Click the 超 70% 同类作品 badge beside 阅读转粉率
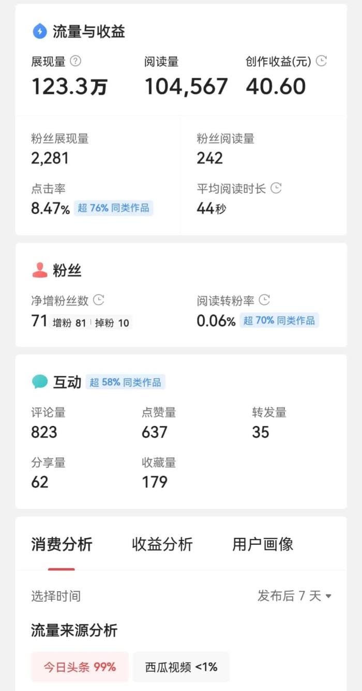Screen dimensions: 362x691 279,320
